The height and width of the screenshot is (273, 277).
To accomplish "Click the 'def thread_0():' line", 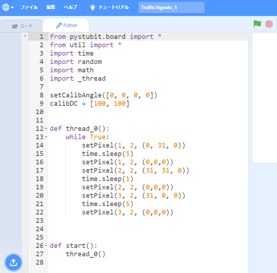I will [x=80, y=128].
